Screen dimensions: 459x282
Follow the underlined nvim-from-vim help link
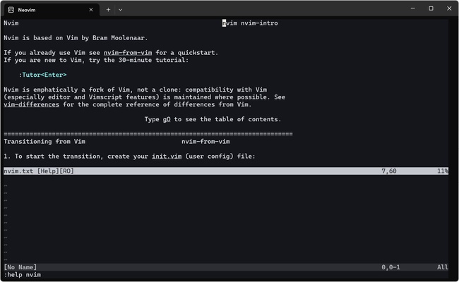click(128, 53)
